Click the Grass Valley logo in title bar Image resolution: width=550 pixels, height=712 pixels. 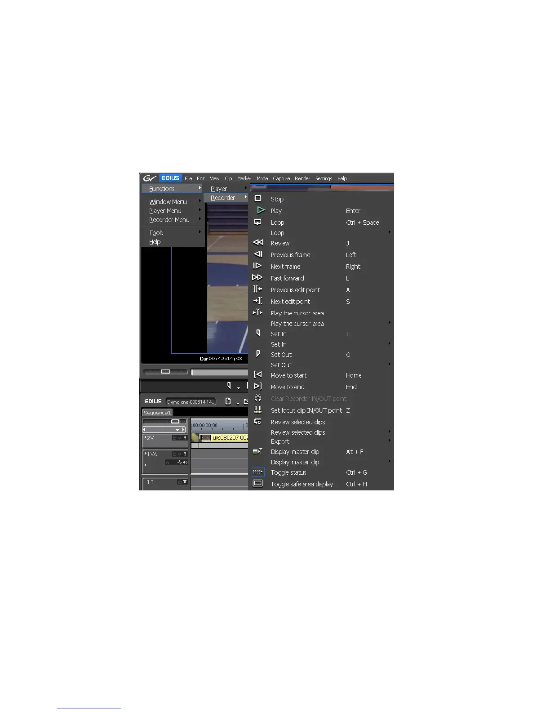150,178
